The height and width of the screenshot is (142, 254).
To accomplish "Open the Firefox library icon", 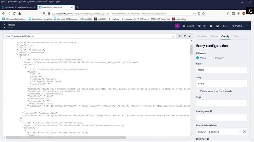I will pos(228,13).
